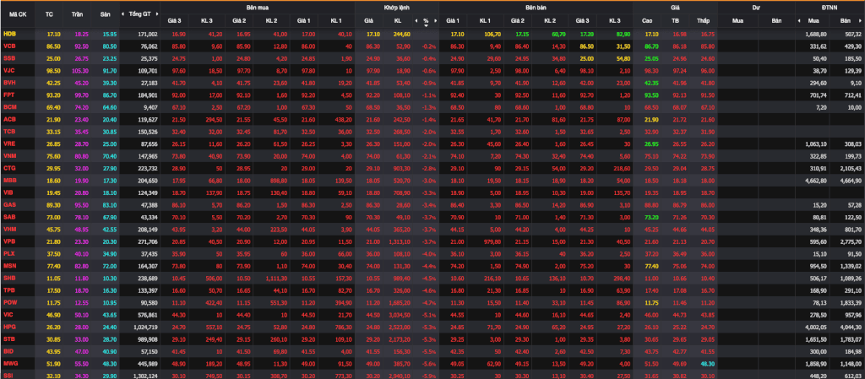Open stock symbol VCB
This screenshot has width=865, height=379.
click(x=9, y=46)
